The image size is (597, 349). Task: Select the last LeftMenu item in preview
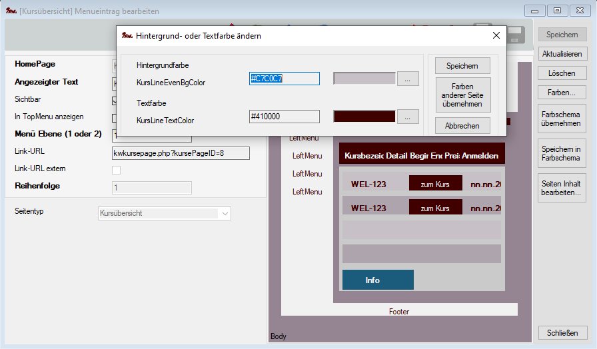click(307, 192)
